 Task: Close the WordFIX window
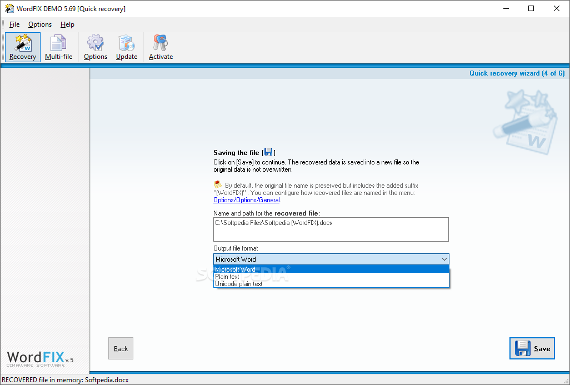(x=557, y=8)
